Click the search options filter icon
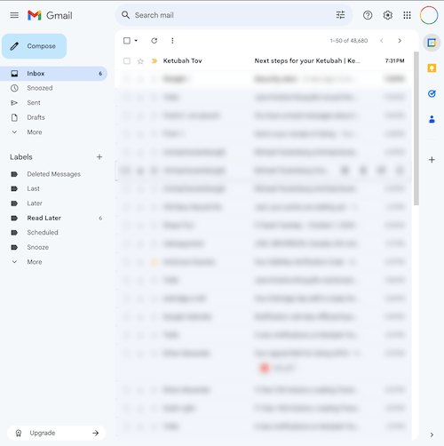This screenshot has width=444, height=446. [x=340, y=15]
